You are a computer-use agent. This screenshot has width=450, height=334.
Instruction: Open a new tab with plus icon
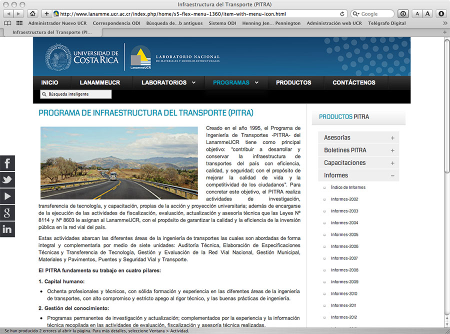(445, 32)
